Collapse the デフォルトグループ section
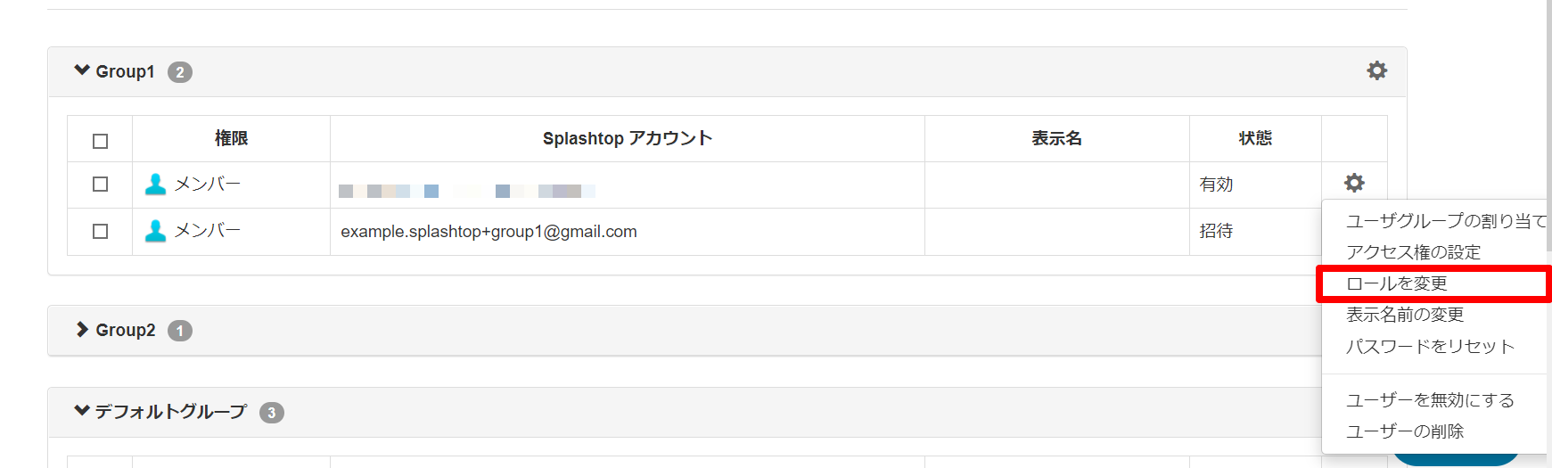Image resolution: width=1552 pixels, height=468 pixels. click(82, 411)
